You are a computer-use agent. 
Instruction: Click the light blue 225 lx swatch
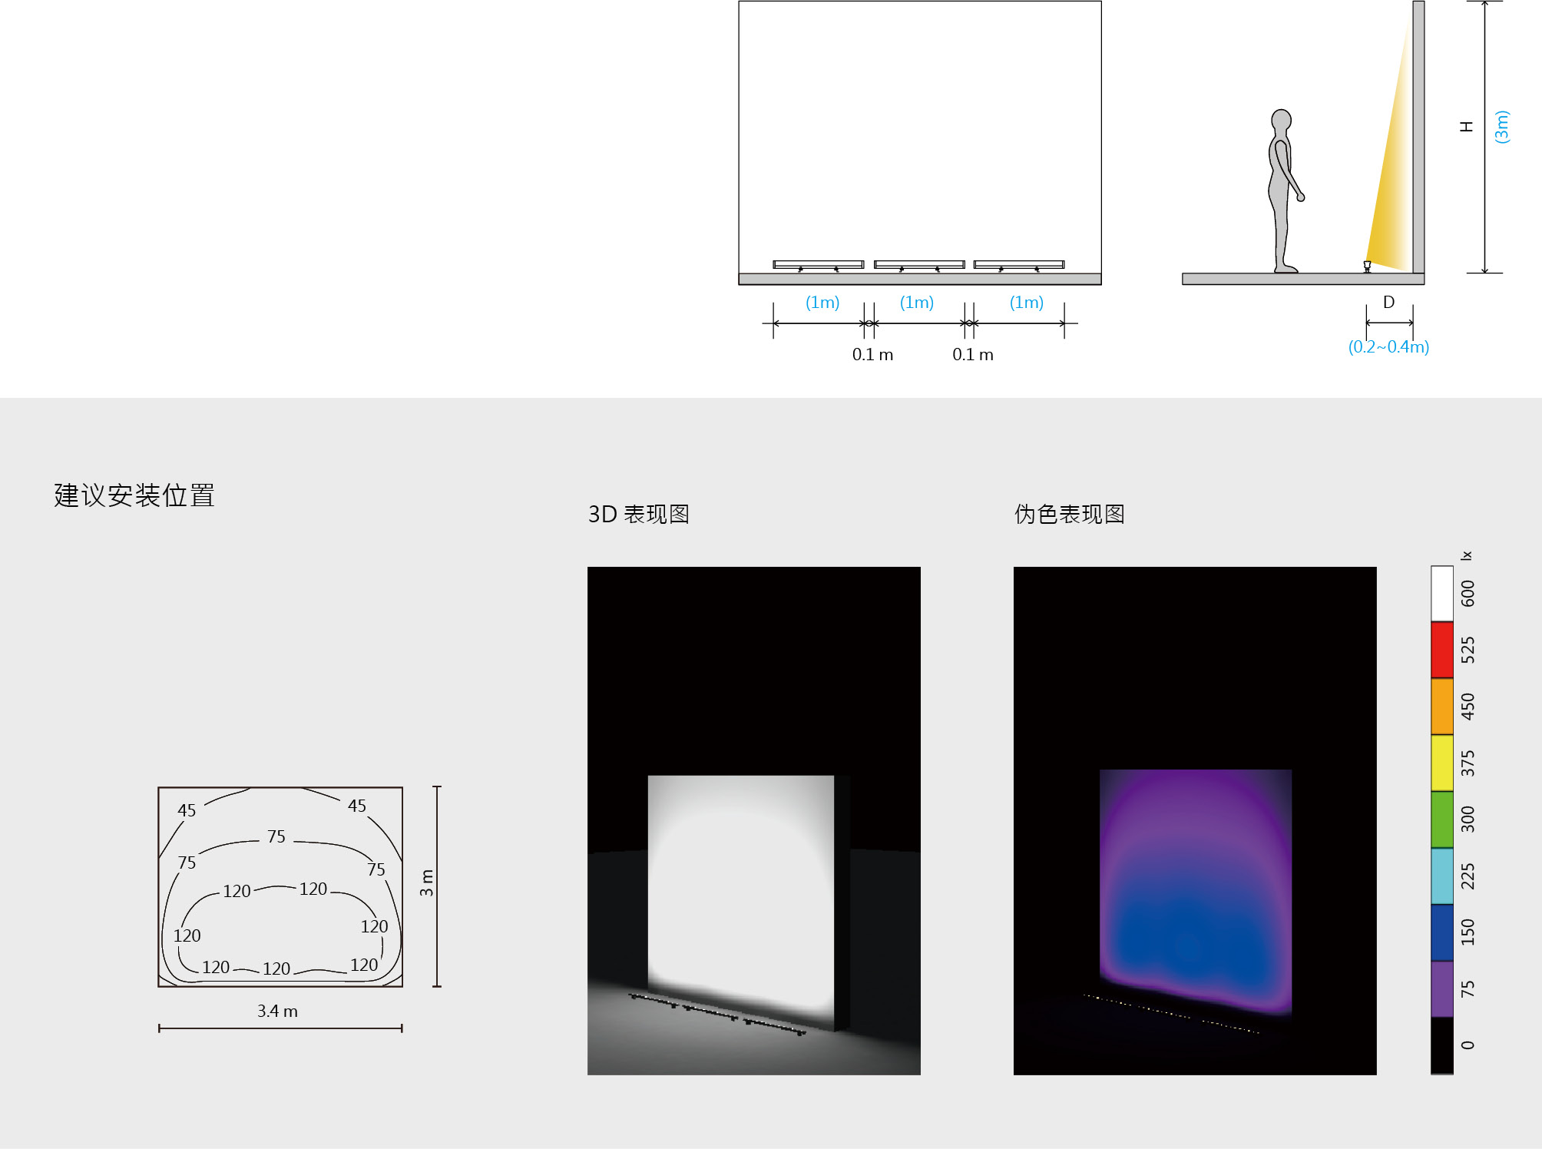point(1441,876)
